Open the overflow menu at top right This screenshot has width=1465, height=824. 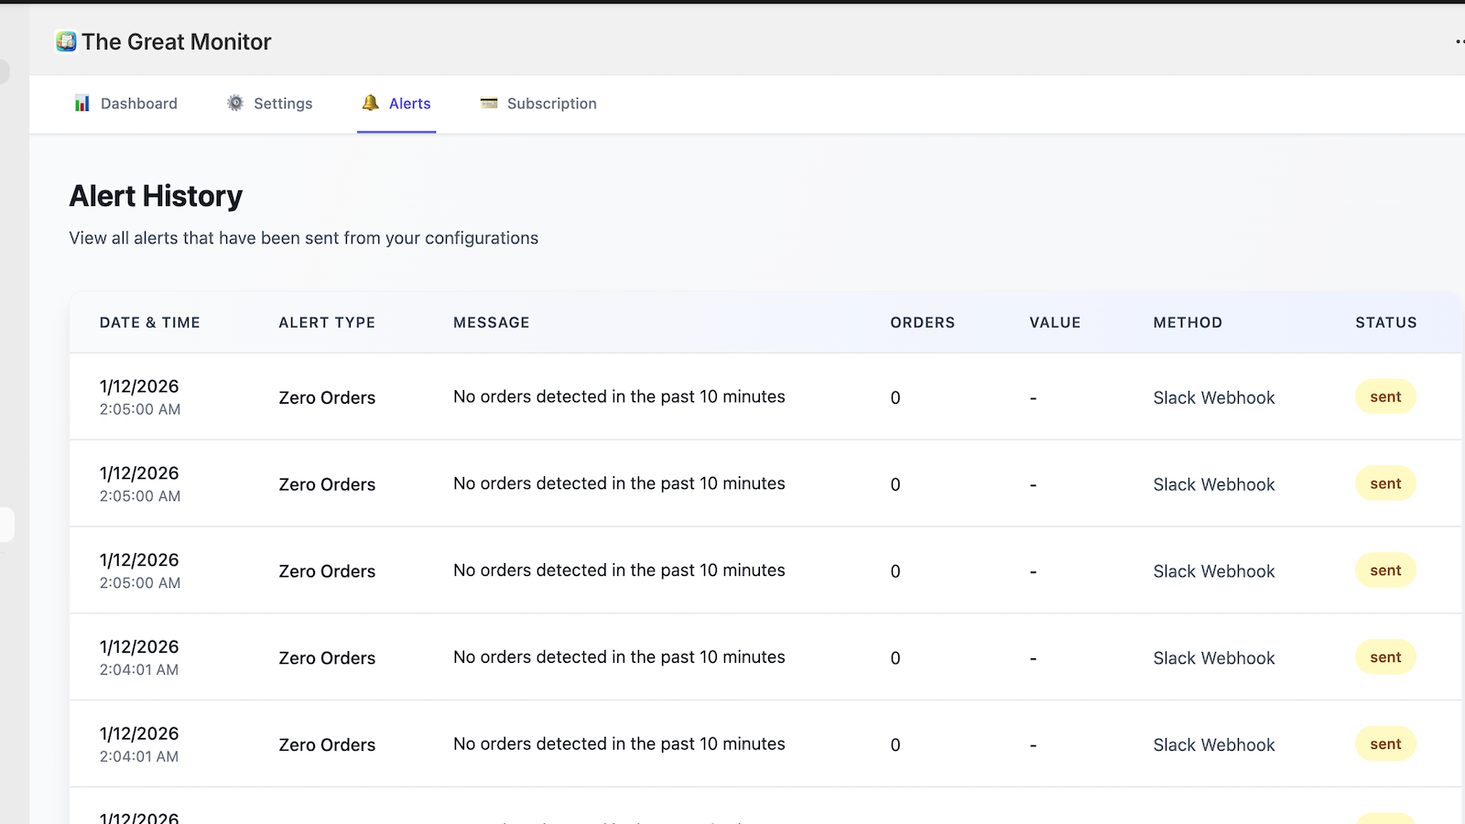(1458, 40)
